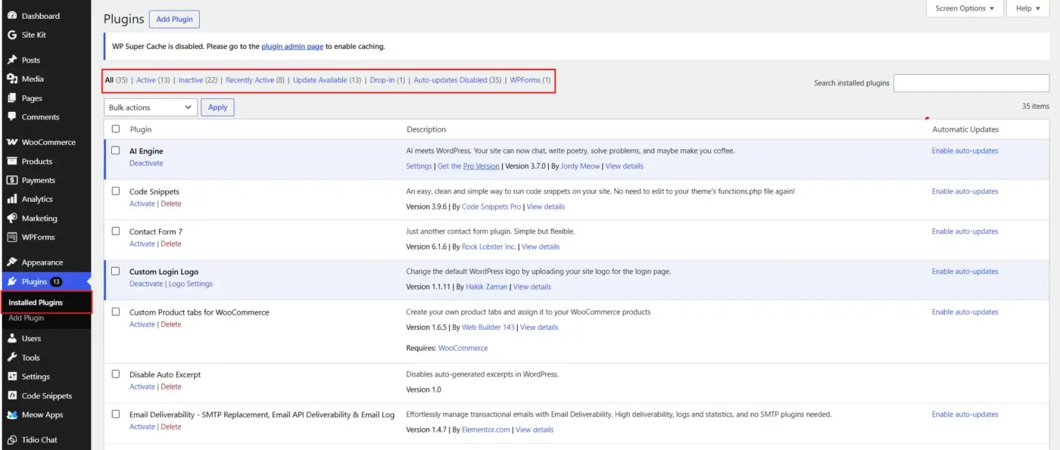Click the Users person icon
This screenshot has height=450, width=1060.
coord(12,338)
